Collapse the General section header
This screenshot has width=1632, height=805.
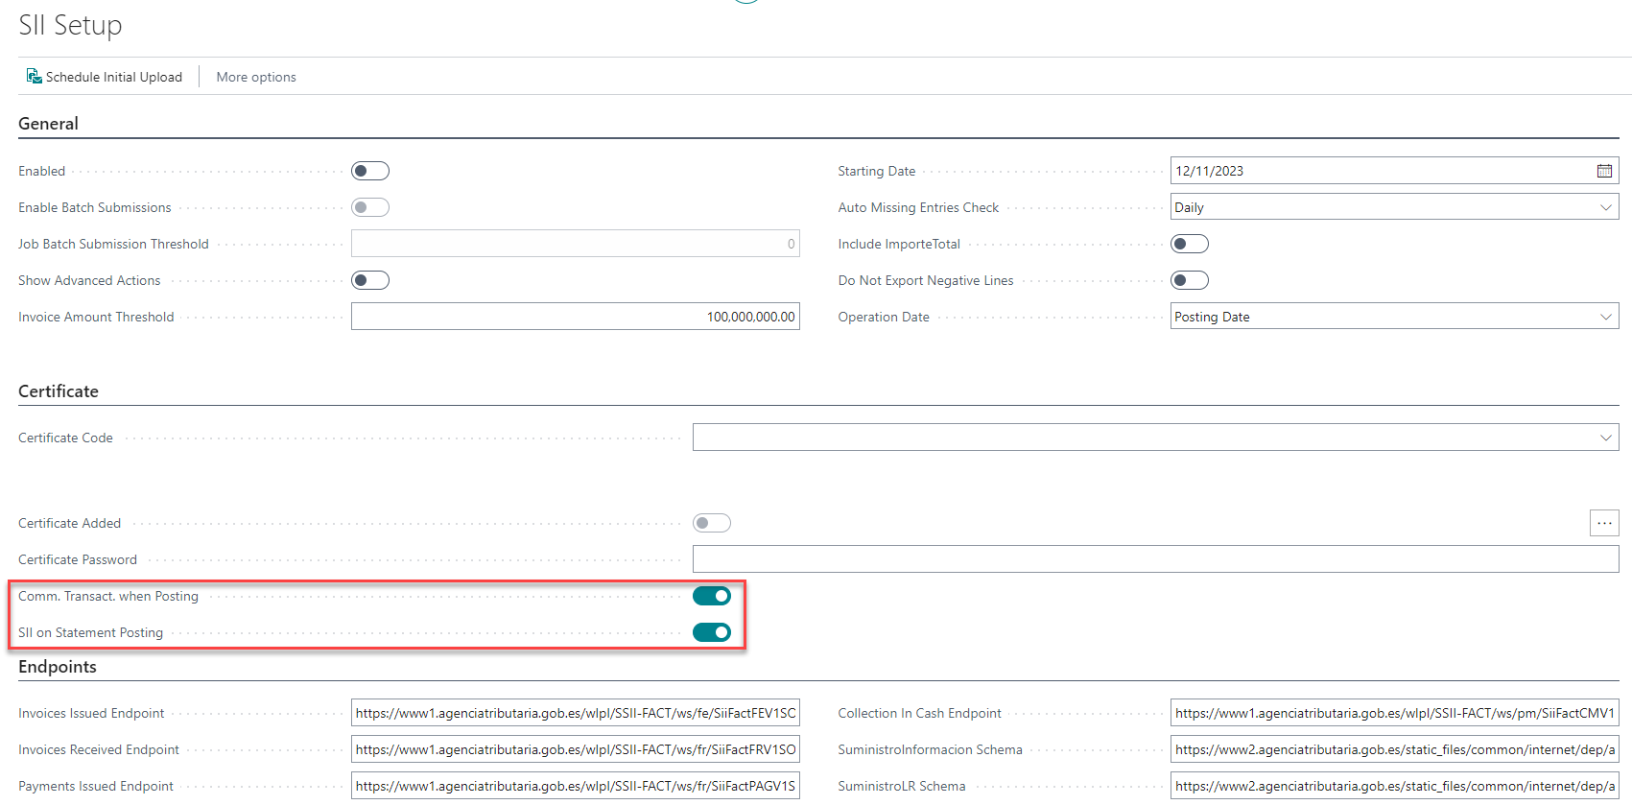(x=49, y=124)
